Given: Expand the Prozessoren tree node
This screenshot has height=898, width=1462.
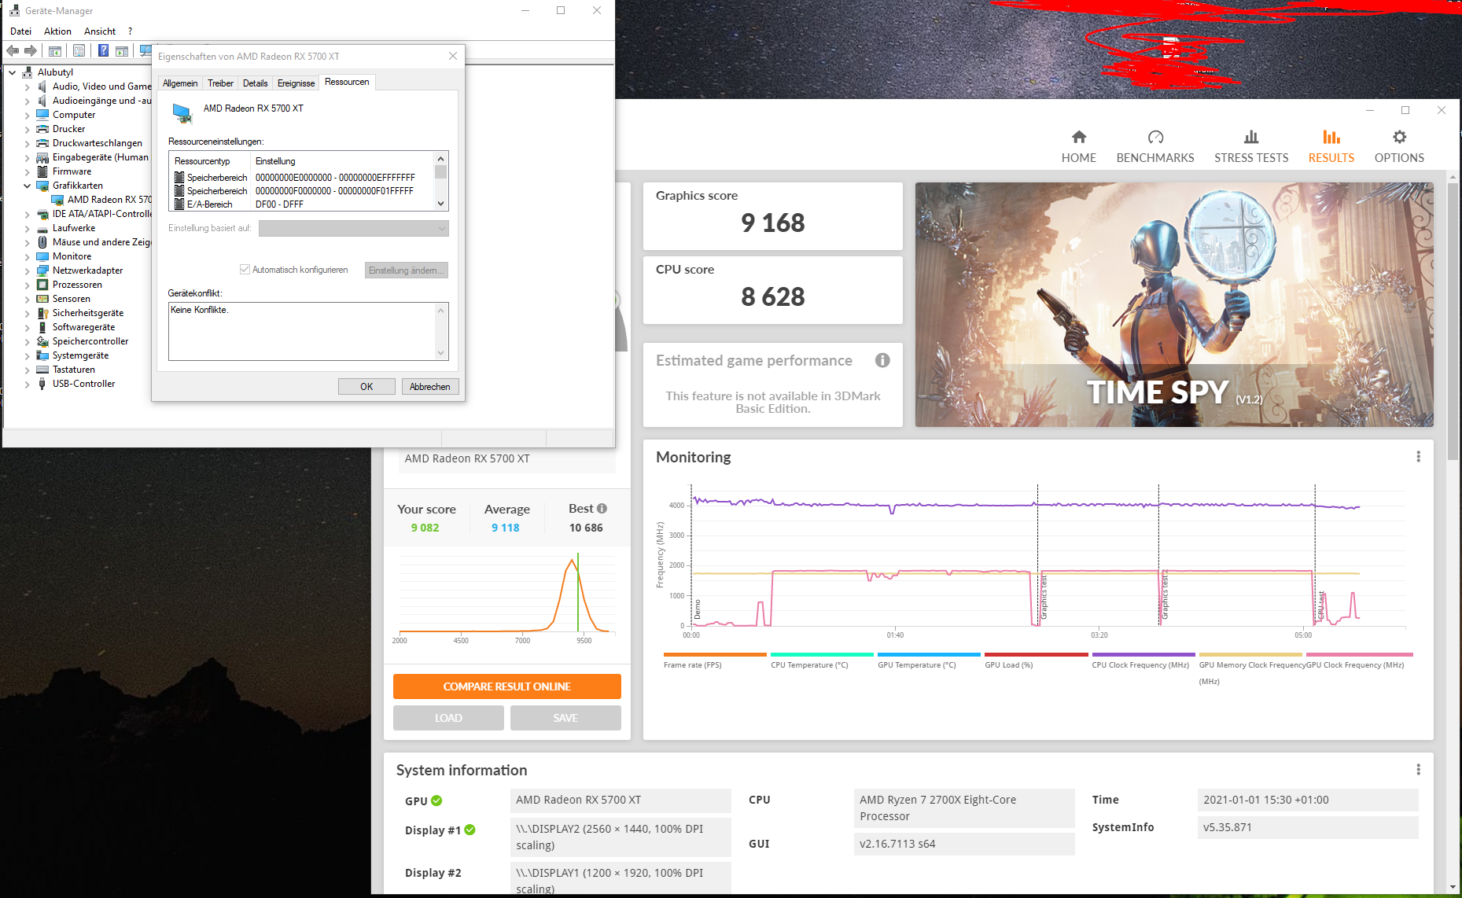Looking at the screenshot, I should click(27, 285).
